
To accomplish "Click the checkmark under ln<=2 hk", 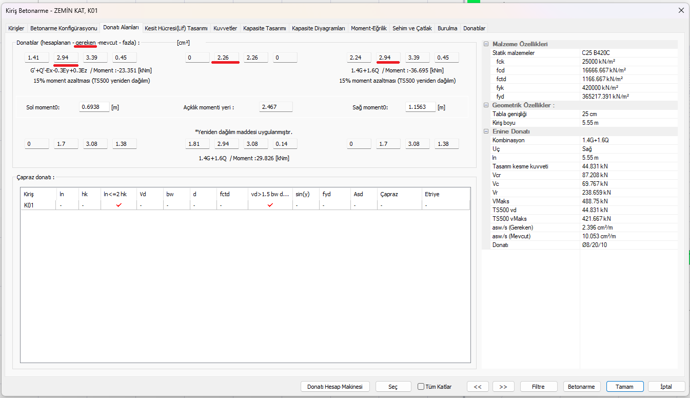I will 119,205.
